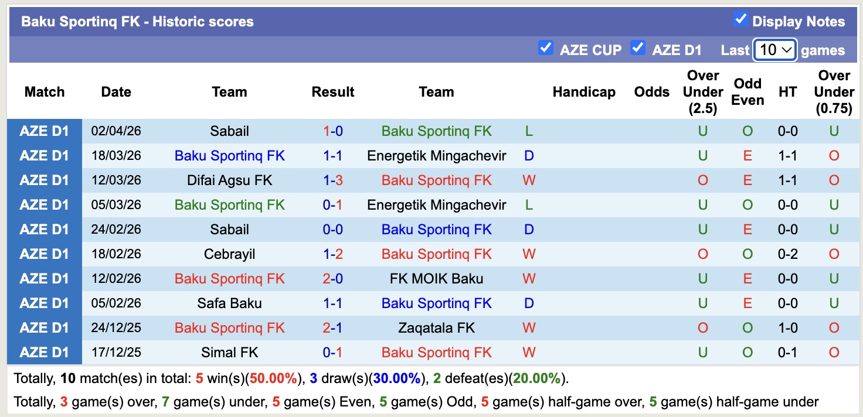Select the Zaqatala FK opponent entry

[x=436, y=327]
